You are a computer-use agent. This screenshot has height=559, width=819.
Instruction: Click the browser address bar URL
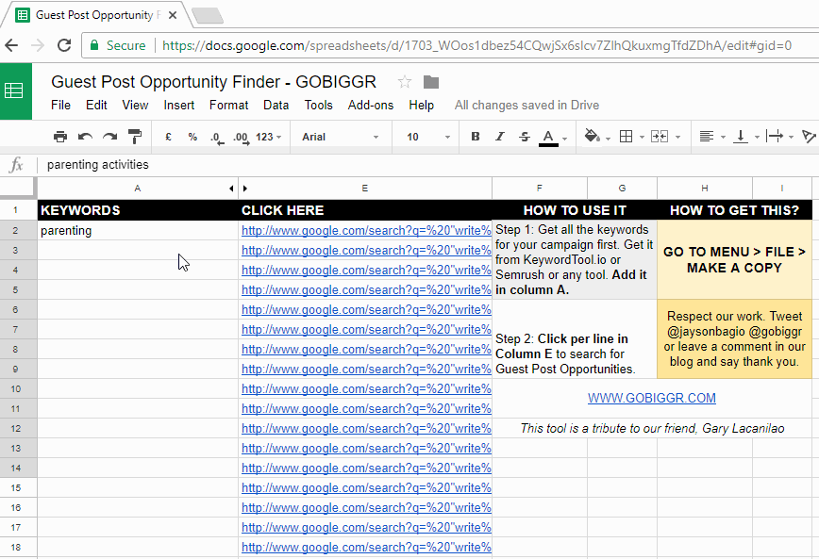476,45
